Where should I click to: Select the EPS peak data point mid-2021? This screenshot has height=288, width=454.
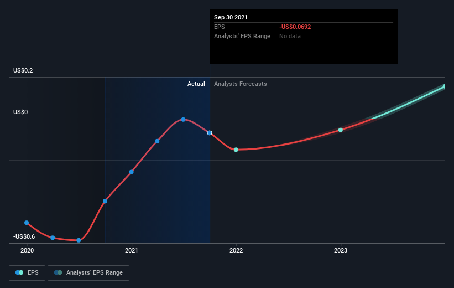click(183, 120)
